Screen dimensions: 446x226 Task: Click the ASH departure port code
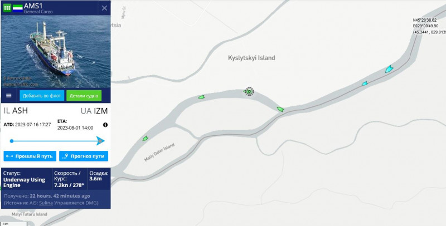click(x=20, y=110)
